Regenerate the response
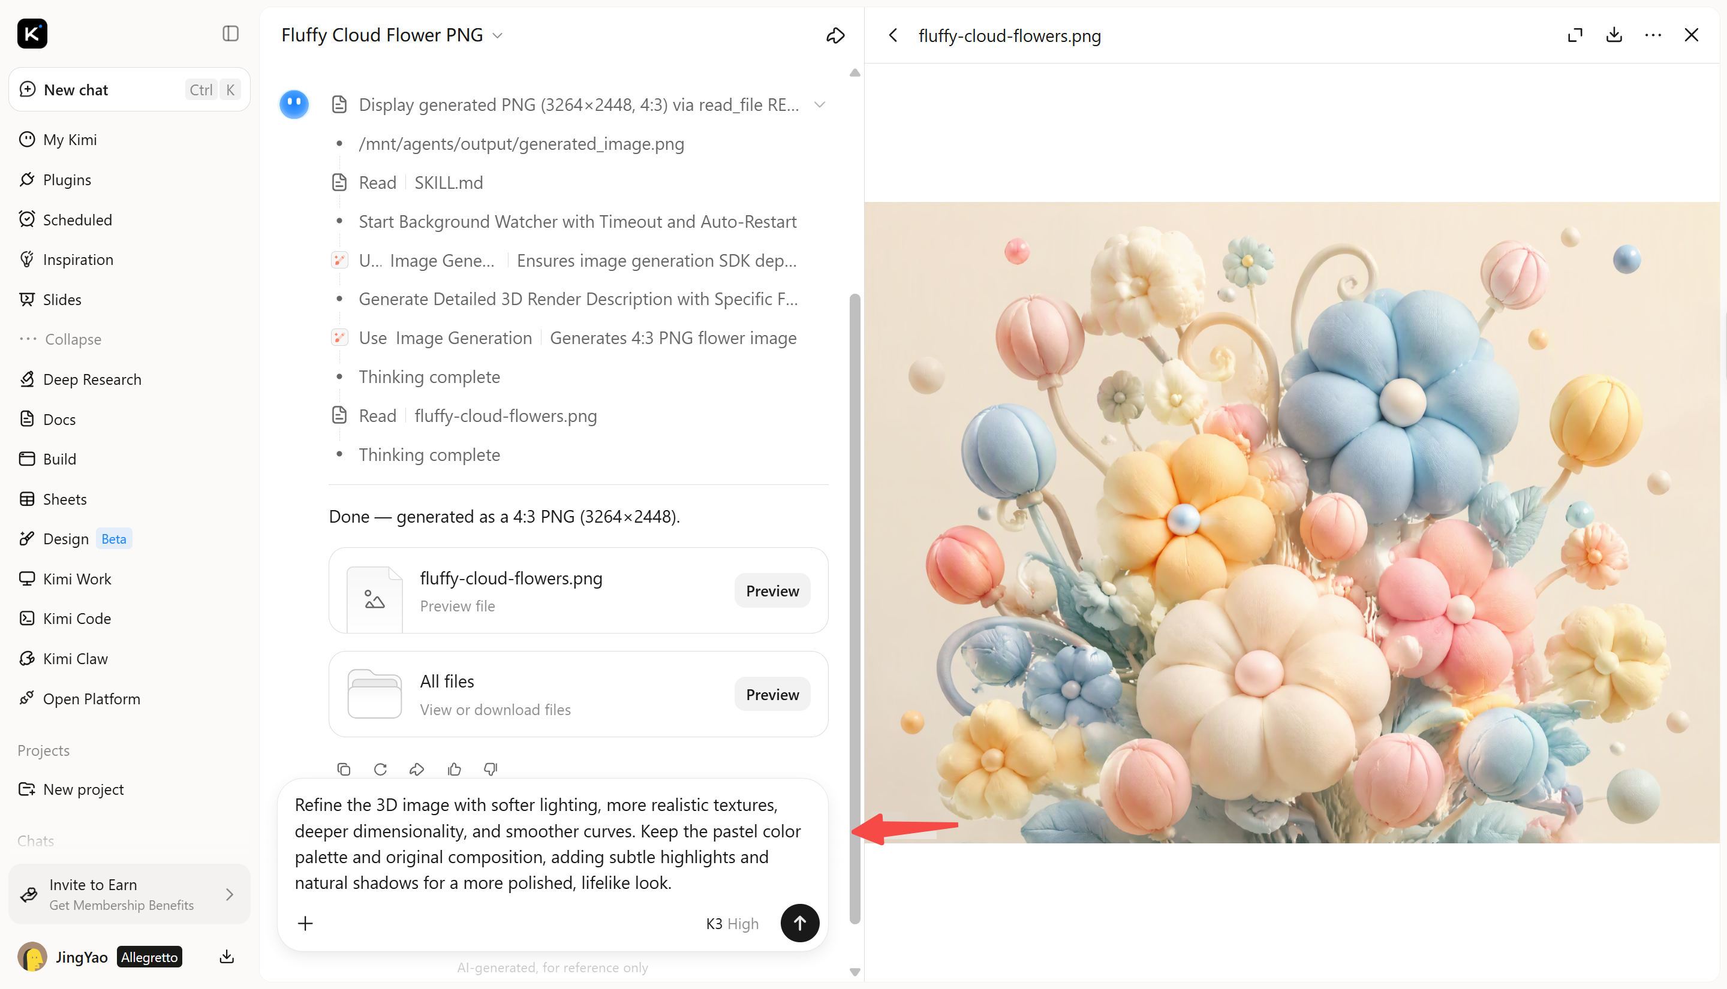The height and width of the screenshot is (989, 1727). (x=380, y=769)
